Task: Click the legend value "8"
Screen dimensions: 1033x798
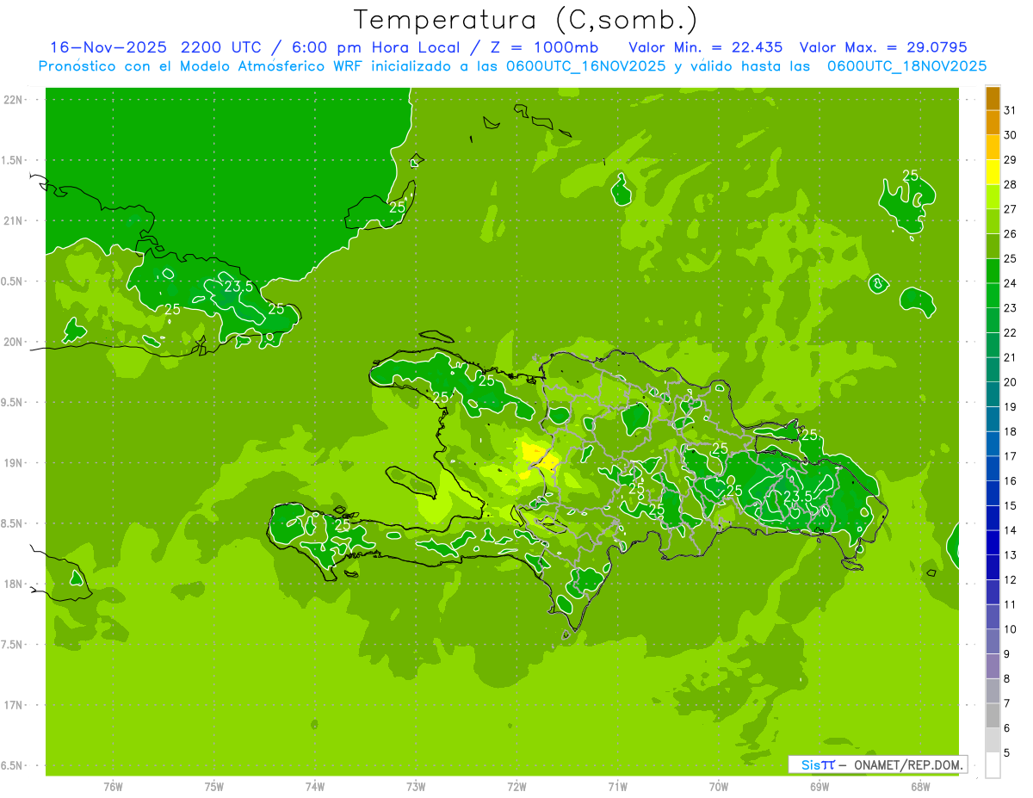Action: pos(1007,679)
